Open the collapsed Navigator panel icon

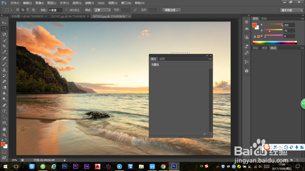[x=246, y=22]
